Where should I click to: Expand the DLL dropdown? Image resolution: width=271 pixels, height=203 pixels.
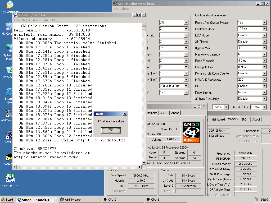[x=264, y=86]
